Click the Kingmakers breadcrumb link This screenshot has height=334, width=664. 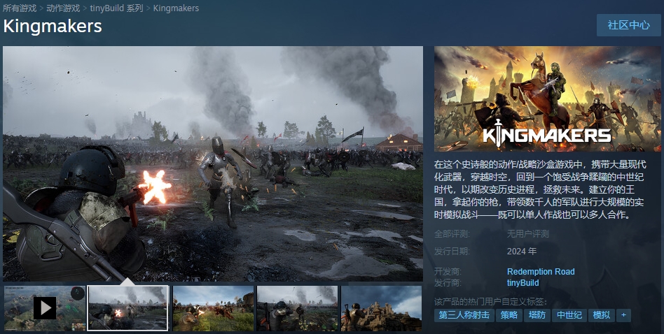pyautogui.click(x=176, y=8)
